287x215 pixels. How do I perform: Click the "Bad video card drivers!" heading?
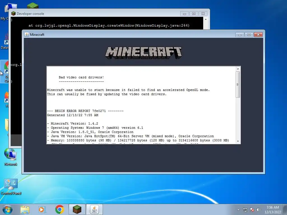81,77
